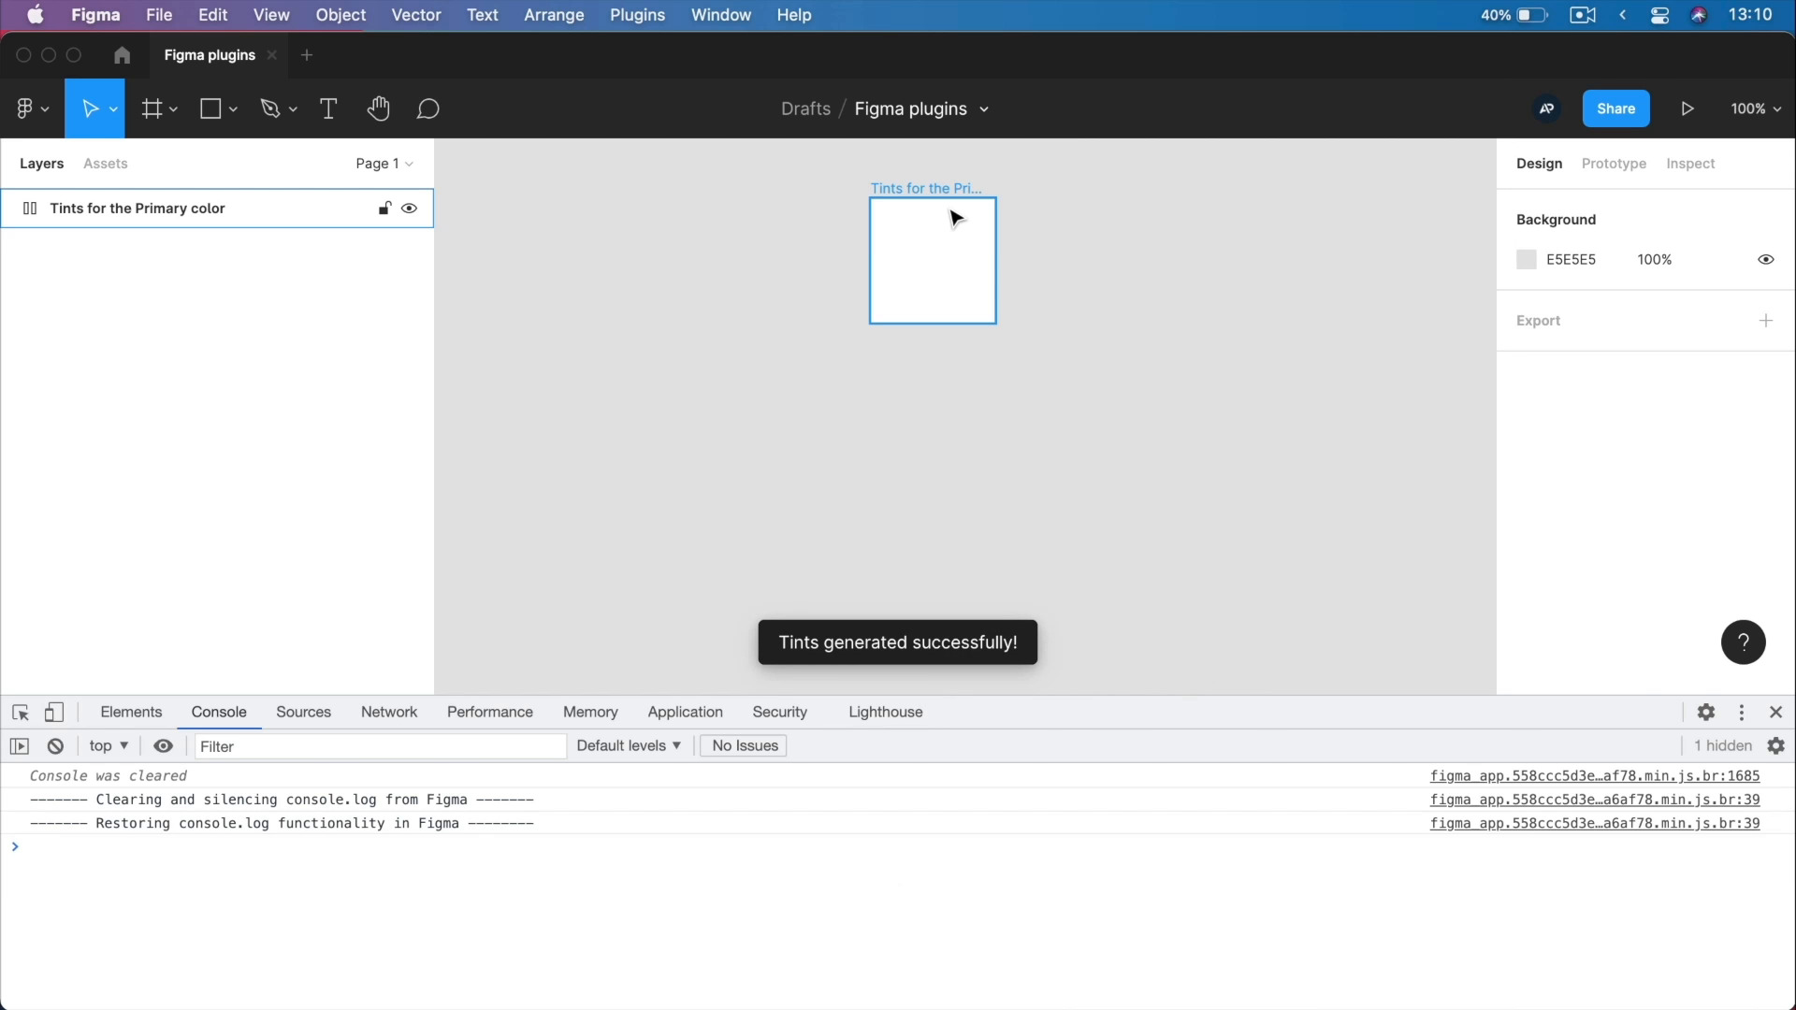Switch to the Prototype tab

click(1613, 164)
